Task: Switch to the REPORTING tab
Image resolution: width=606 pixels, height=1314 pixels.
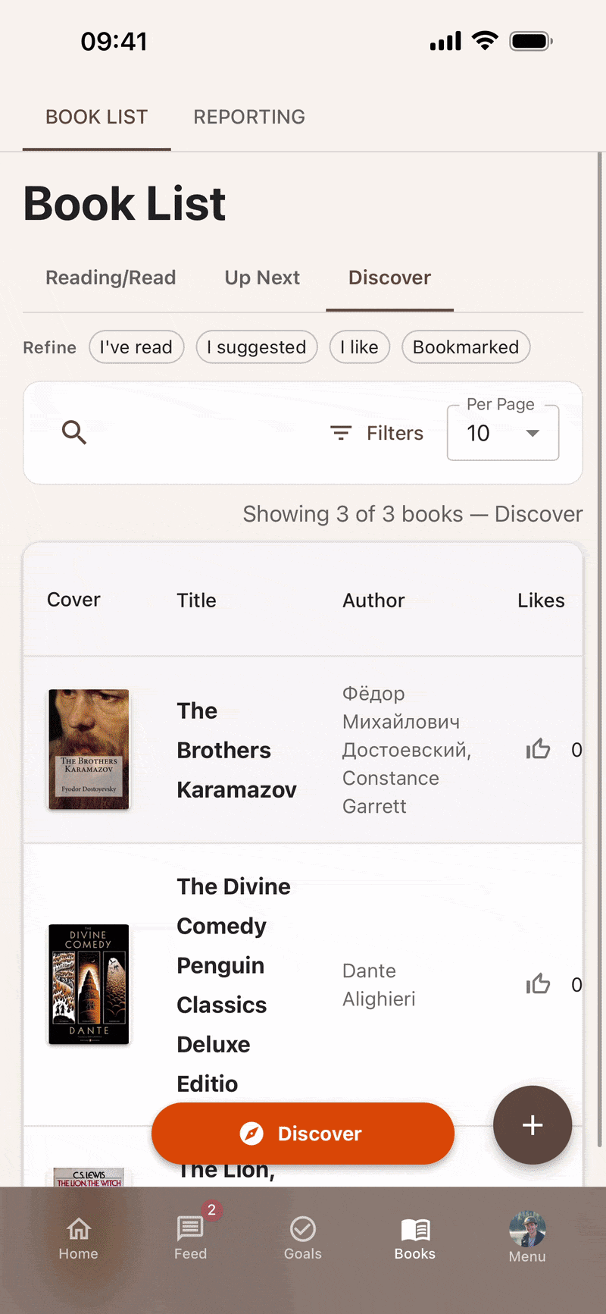Action: pyautogui.click(x=249, y=117)
